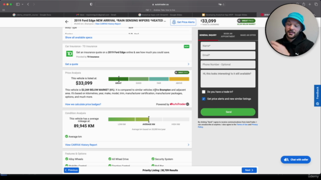Click the Get Price Alerts button

click(183, 22)
